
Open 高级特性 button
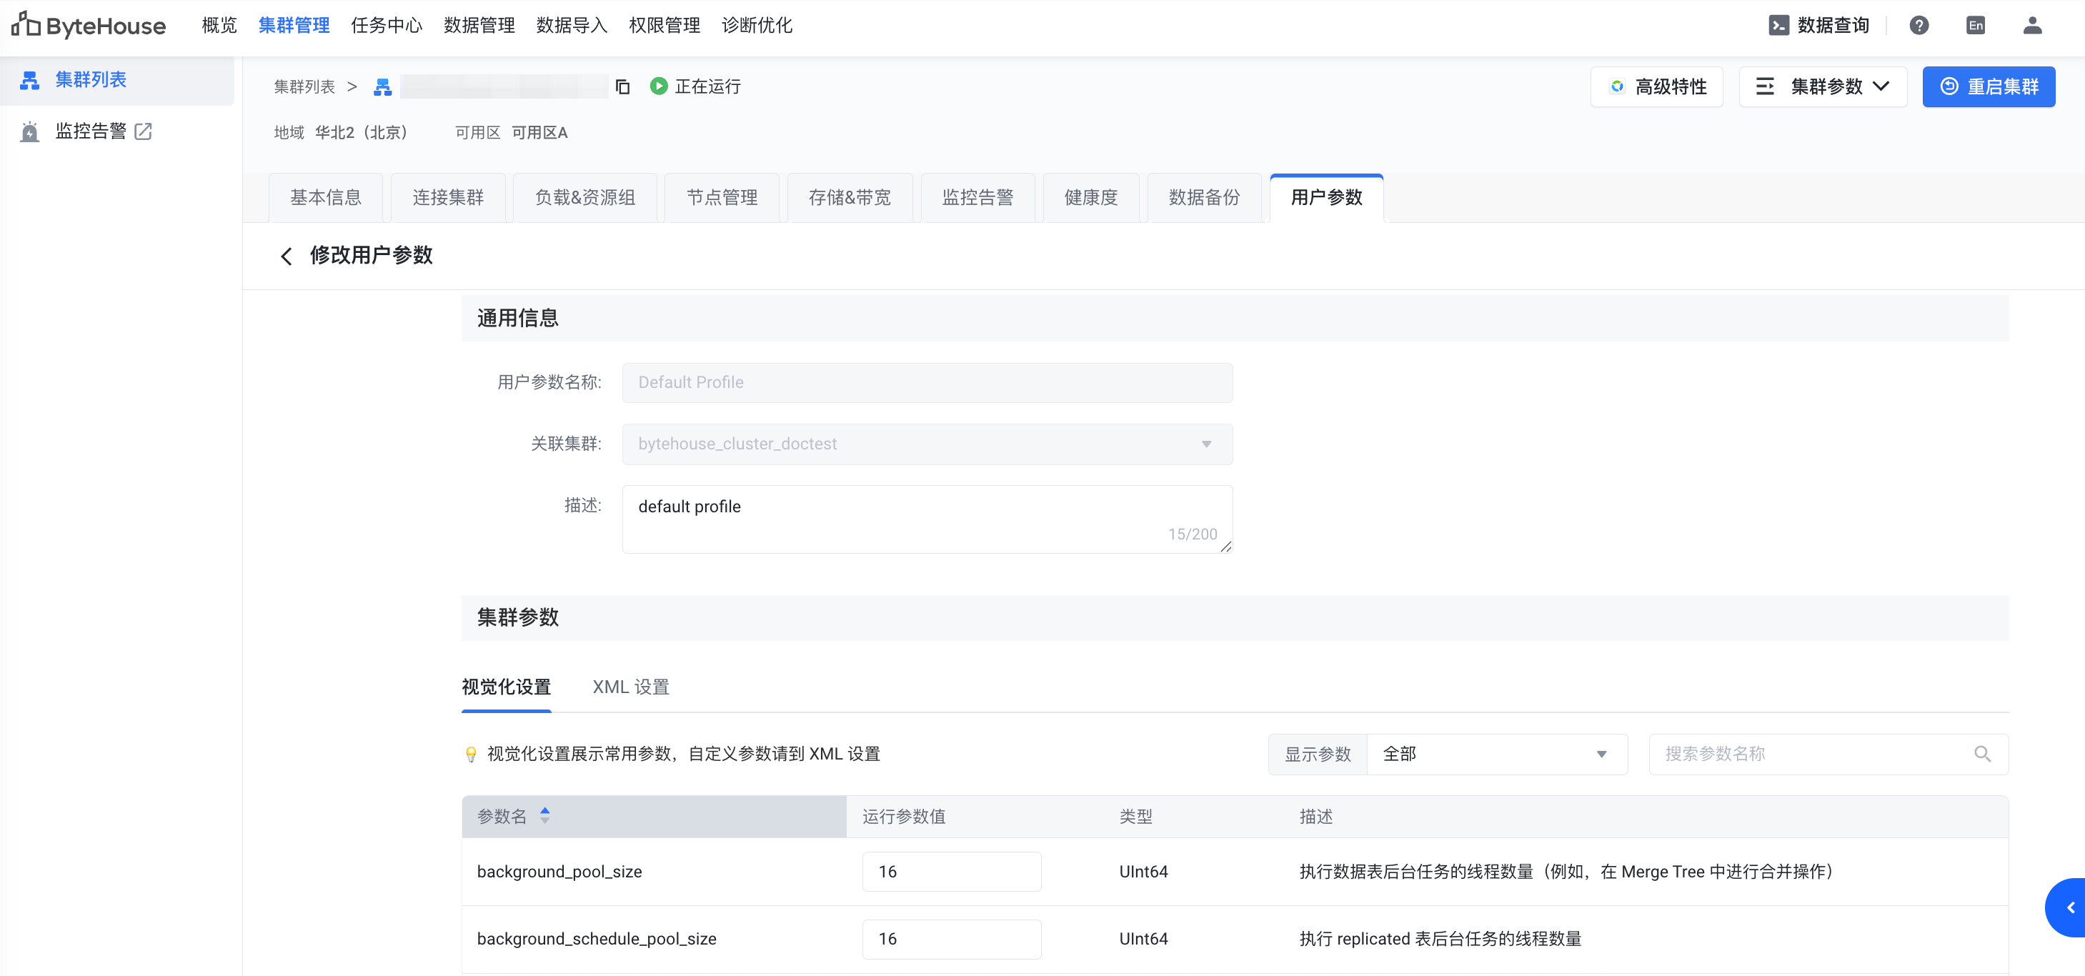point(1656,86)
